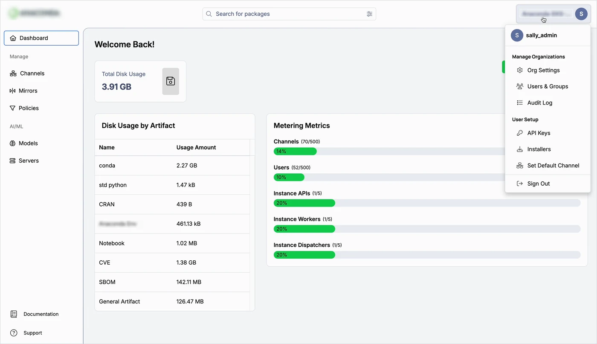
Task: Click the Documentation book icon
Action: point(14,314)
